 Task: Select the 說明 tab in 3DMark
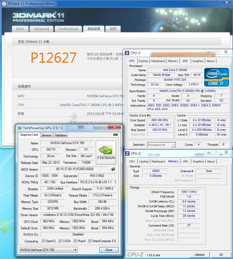point(113,29)
